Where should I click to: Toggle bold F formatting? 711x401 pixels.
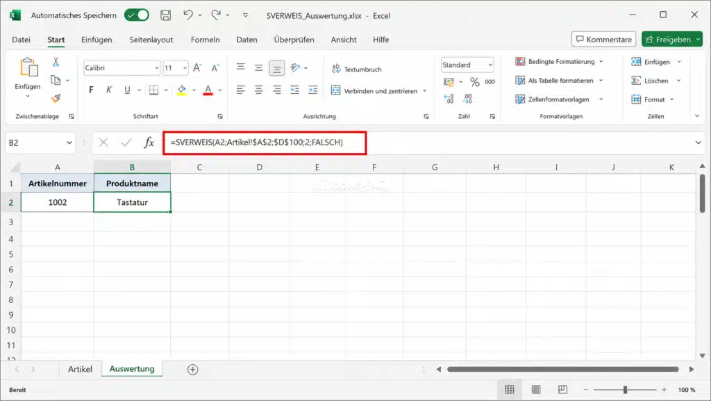pos(91,90)
